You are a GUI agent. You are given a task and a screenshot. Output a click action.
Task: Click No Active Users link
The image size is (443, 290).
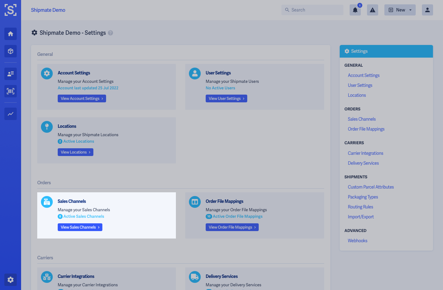pyautogui.click(x=220, y=88)
